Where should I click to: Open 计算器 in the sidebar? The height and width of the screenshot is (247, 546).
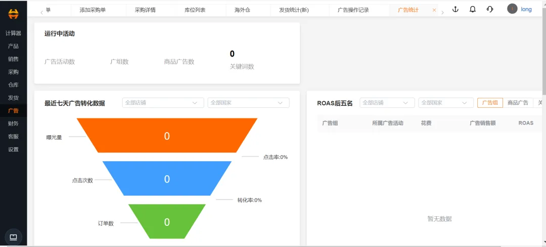[13, 33]
